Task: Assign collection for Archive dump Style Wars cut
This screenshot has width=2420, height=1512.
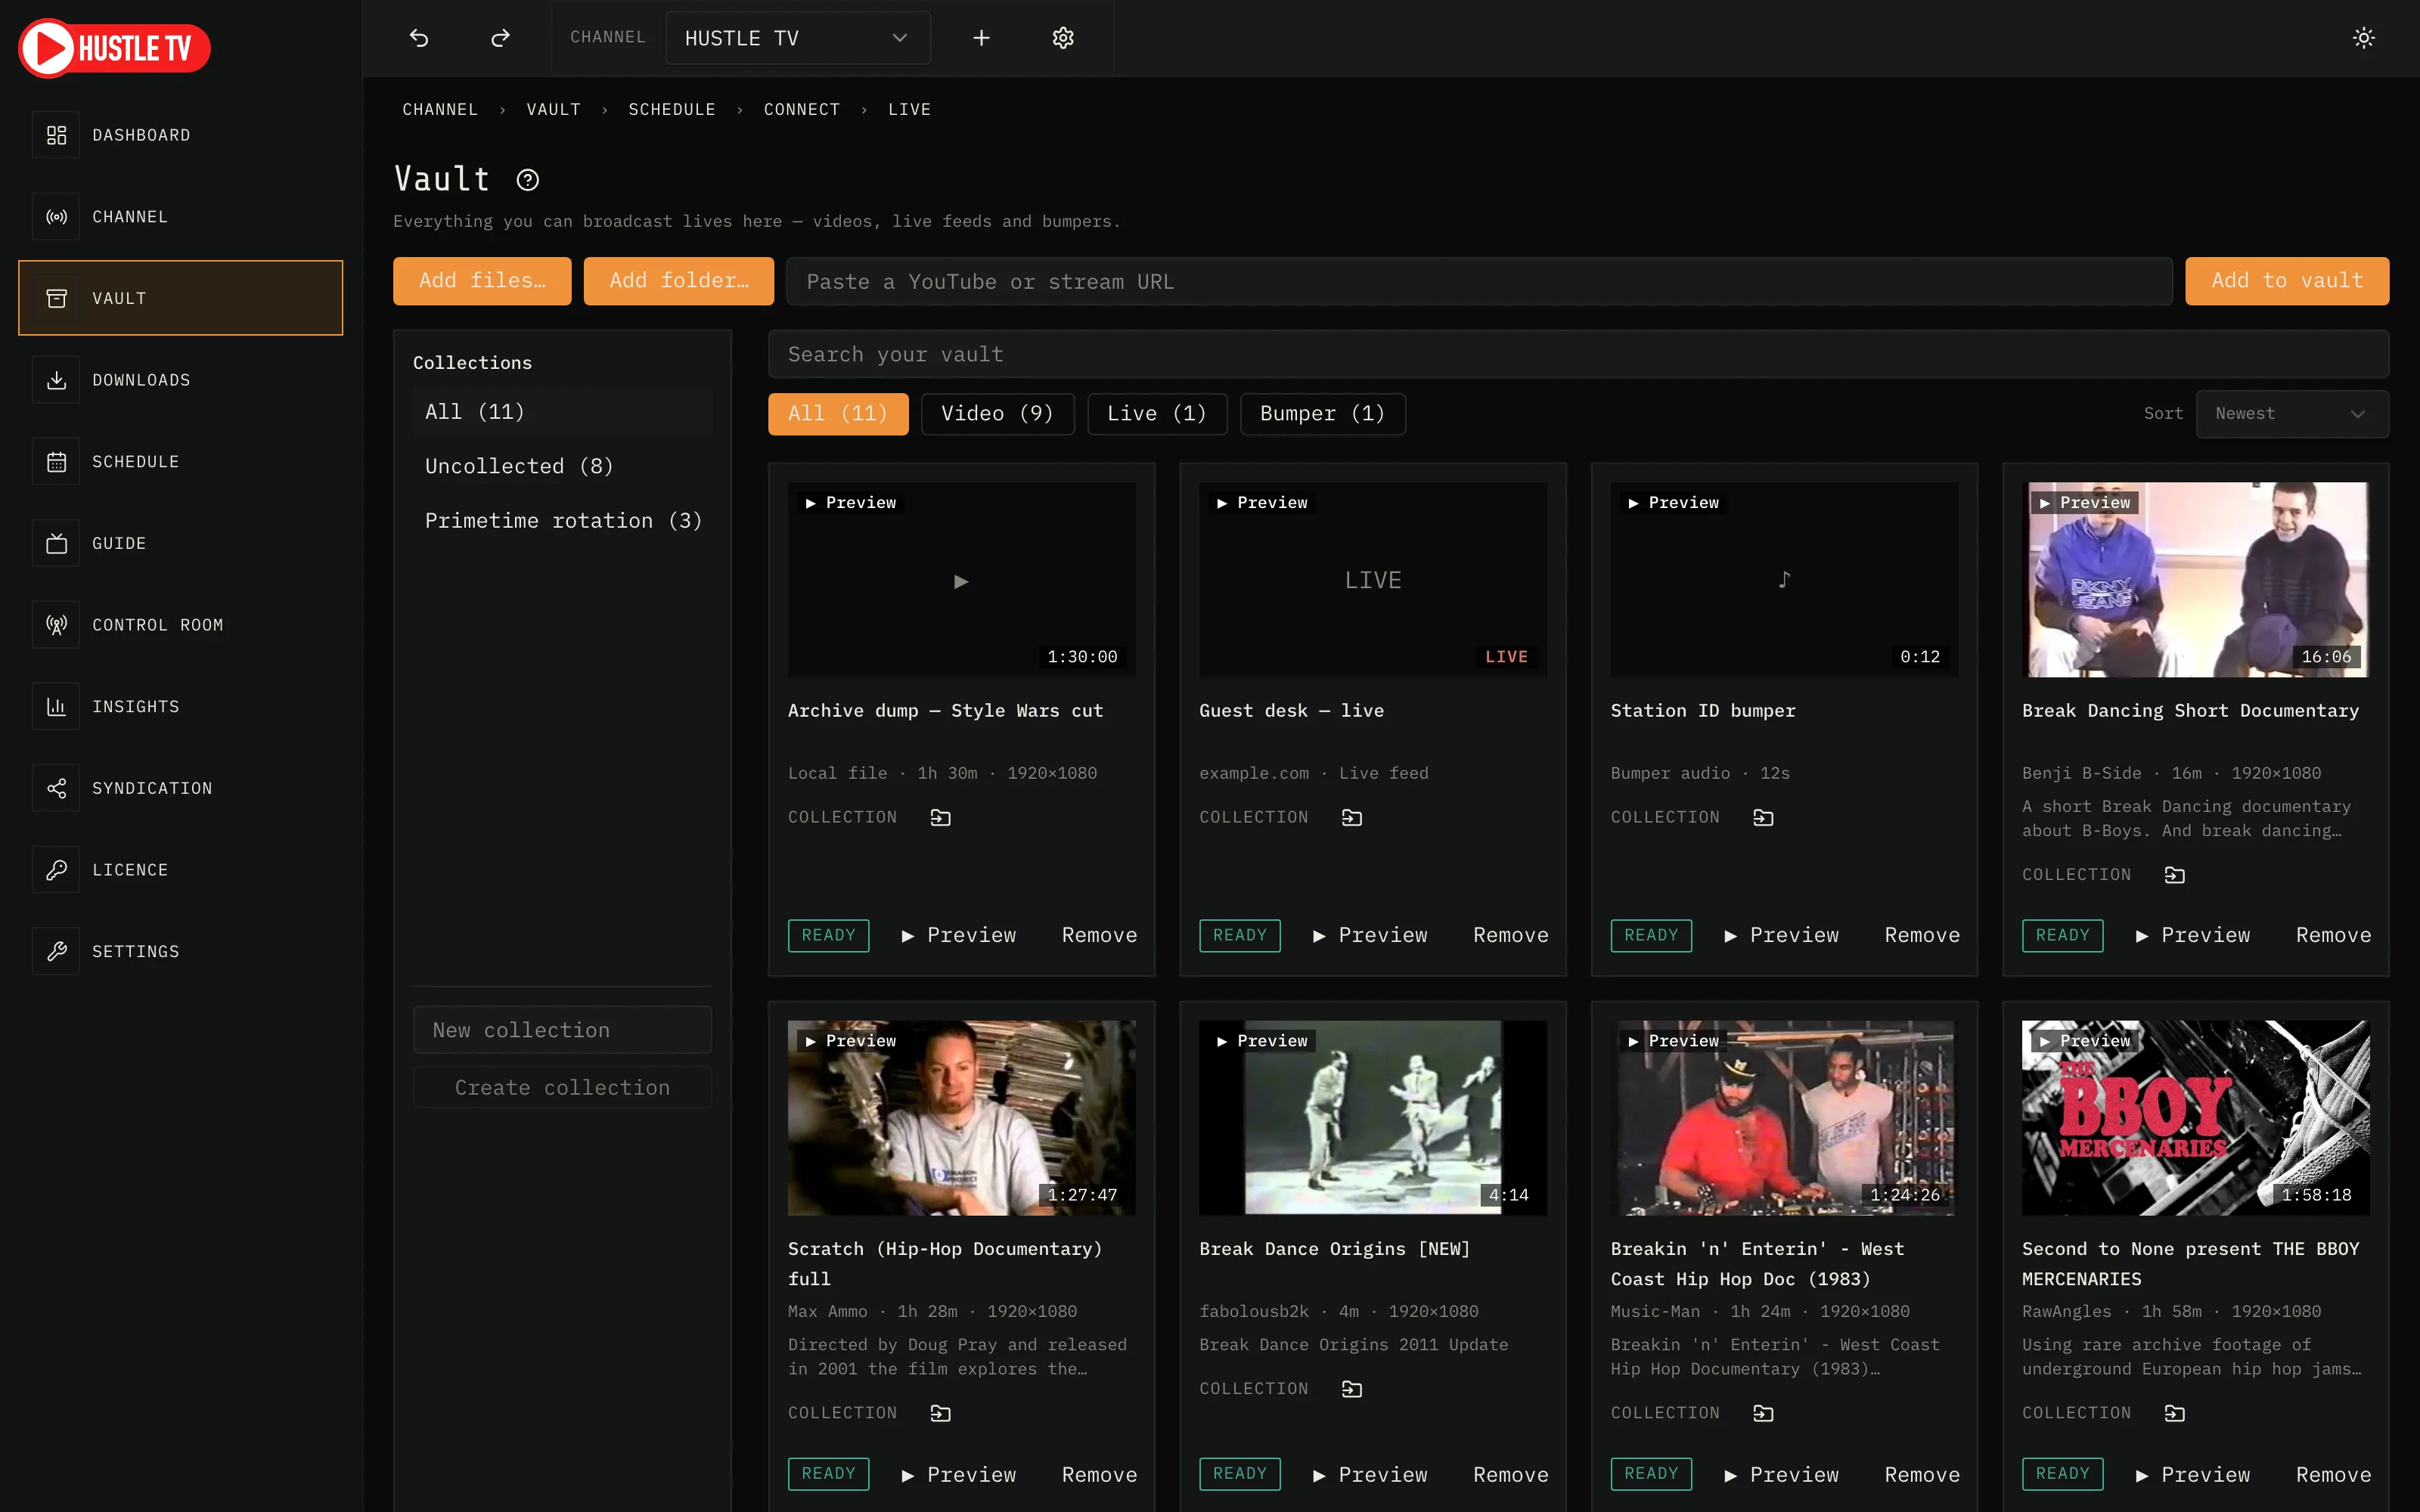Action: (x=940, y=818)
